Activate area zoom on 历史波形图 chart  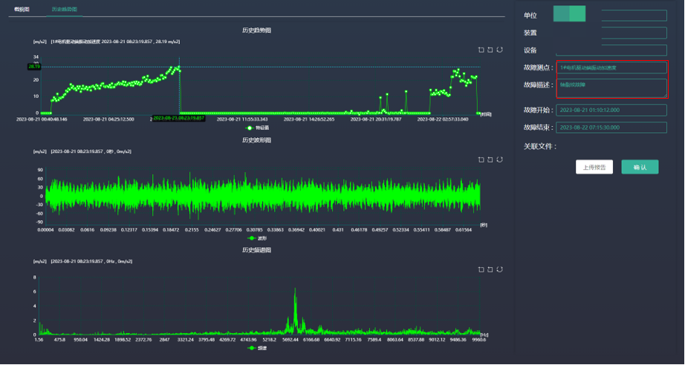click(x=481, y=160)
